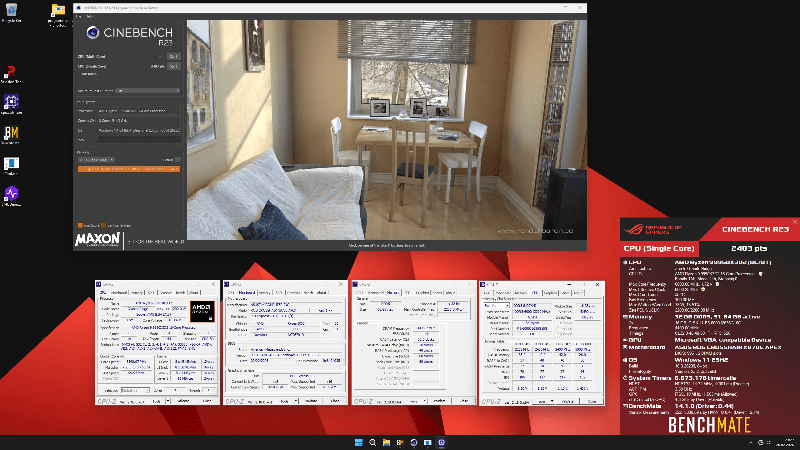
Task: Open CPU tab in CPU-Z SPD-tab window
Action: tap(487, 293)
